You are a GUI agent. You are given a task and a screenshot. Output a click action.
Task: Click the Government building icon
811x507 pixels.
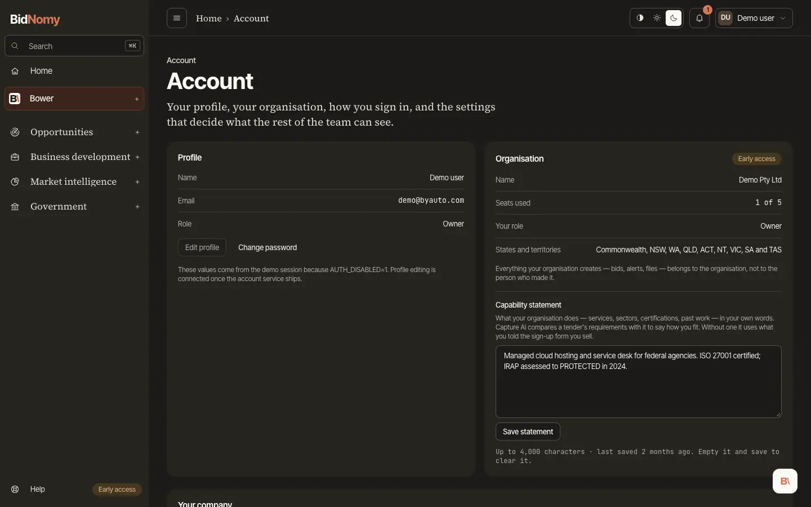click(x=15, y=207)
